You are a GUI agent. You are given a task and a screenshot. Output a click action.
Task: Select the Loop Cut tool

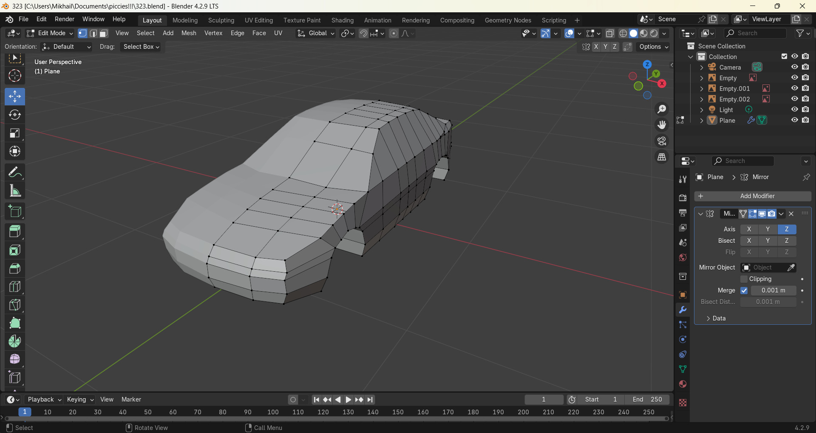[15, 287]
